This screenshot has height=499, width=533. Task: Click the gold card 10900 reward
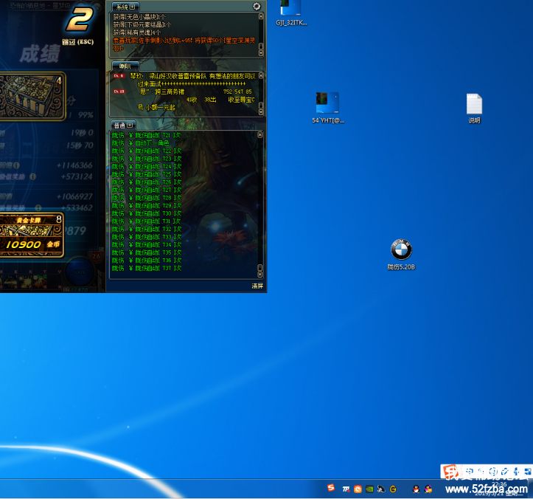click(29, 236)
